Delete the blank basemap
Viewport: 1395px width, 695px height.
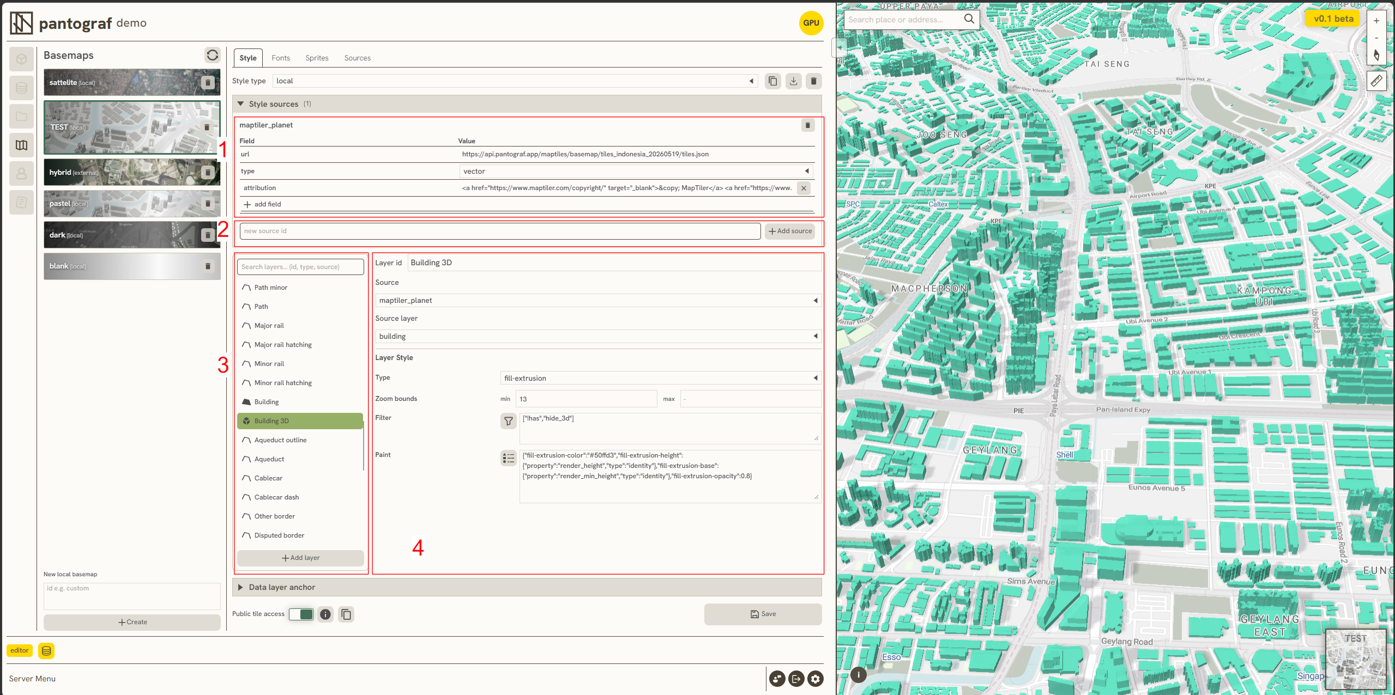(208, 266)
